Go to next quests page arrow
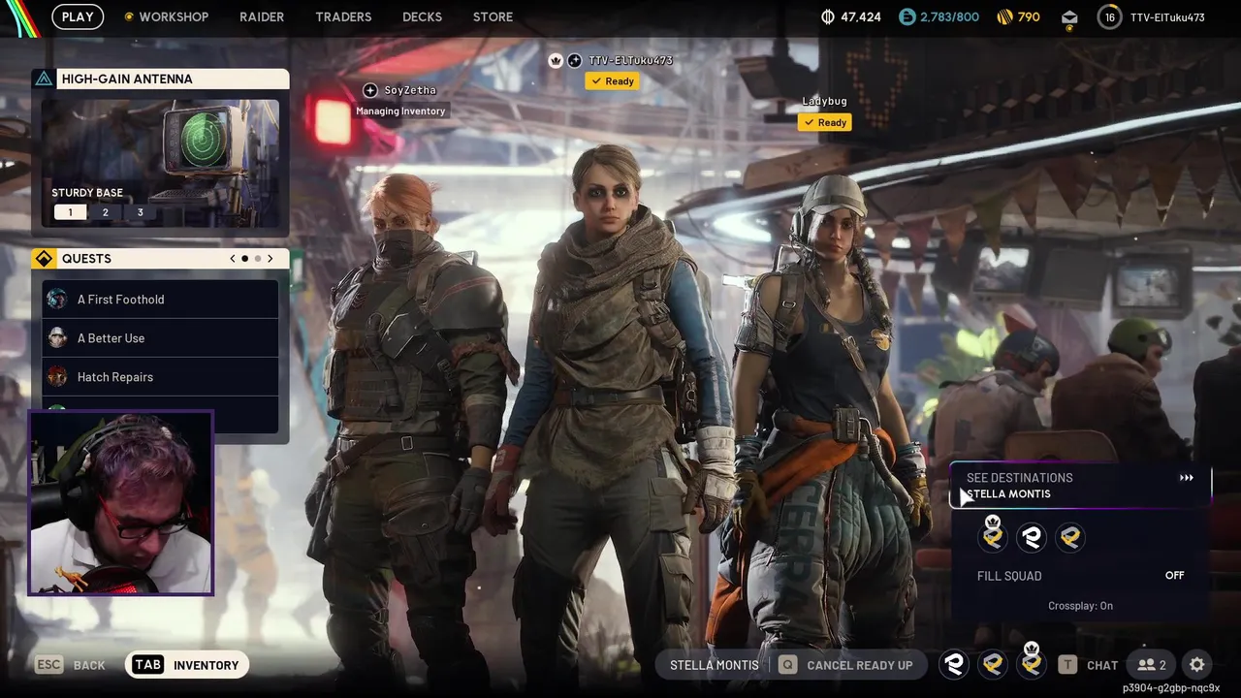The width and height of the screenshot is (1241, 698). pos(270,259)
